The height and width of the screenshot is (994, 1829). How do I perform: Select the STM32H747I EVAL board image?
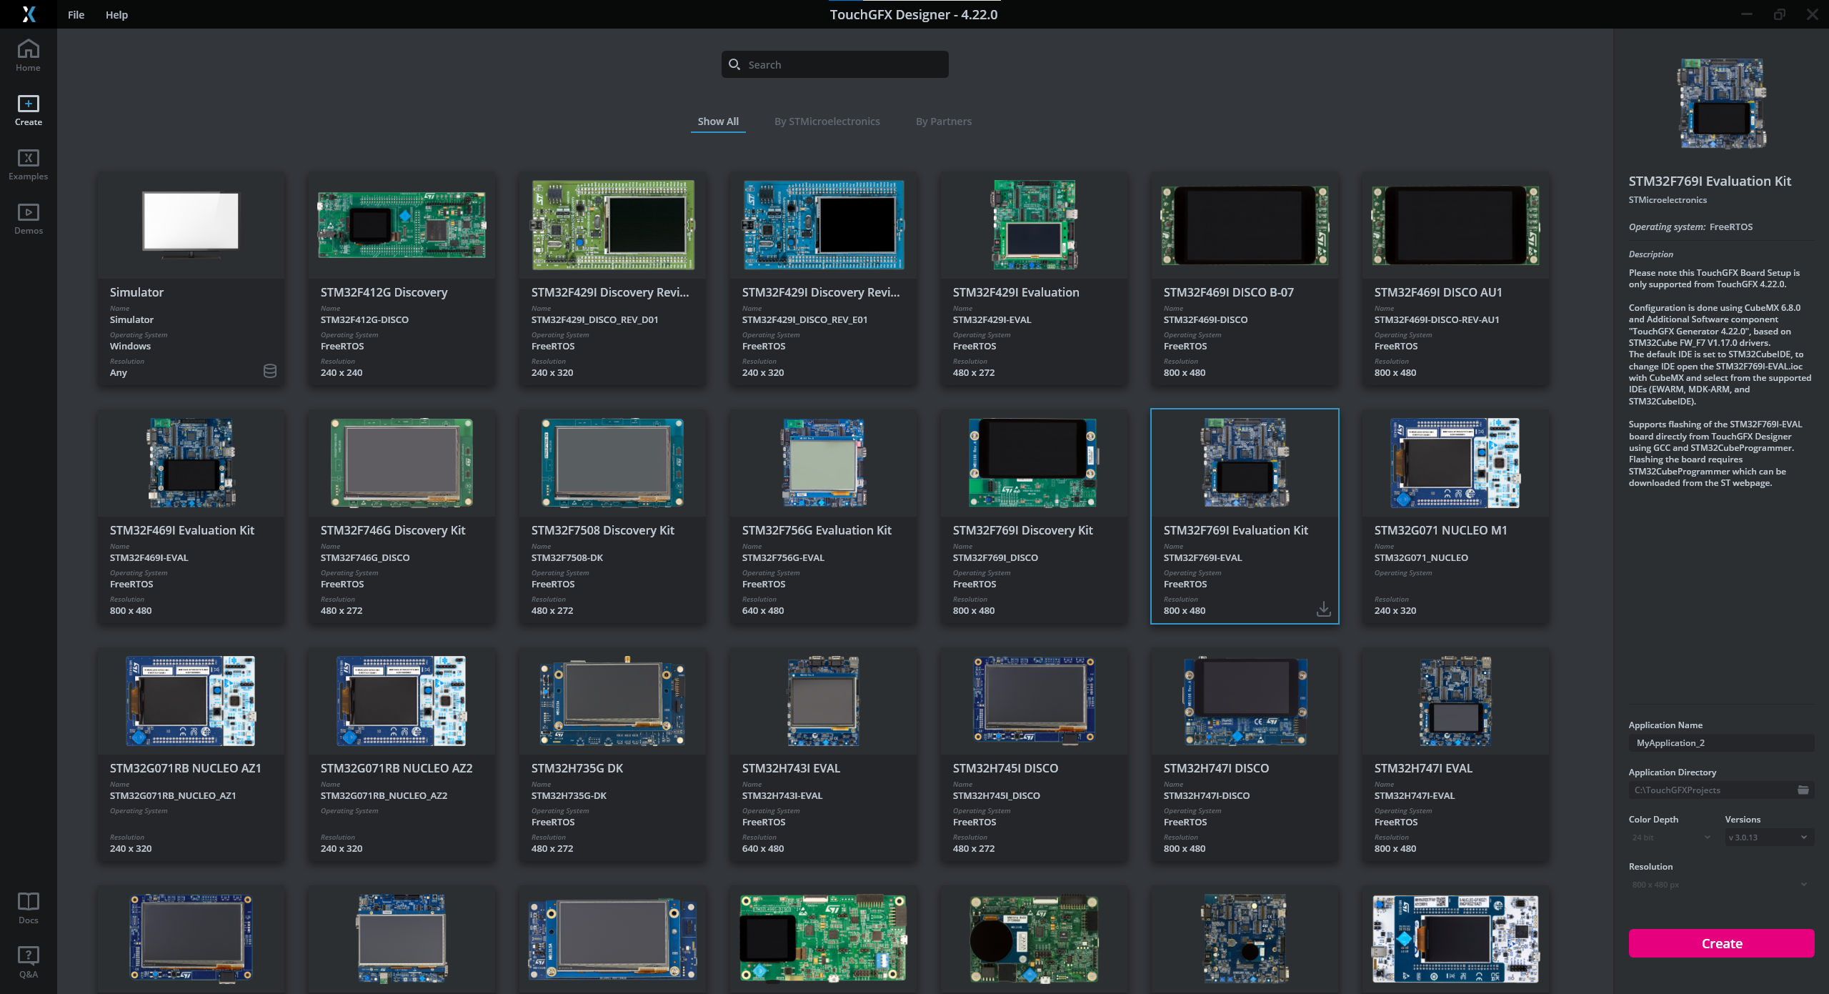click(1456, 701)
